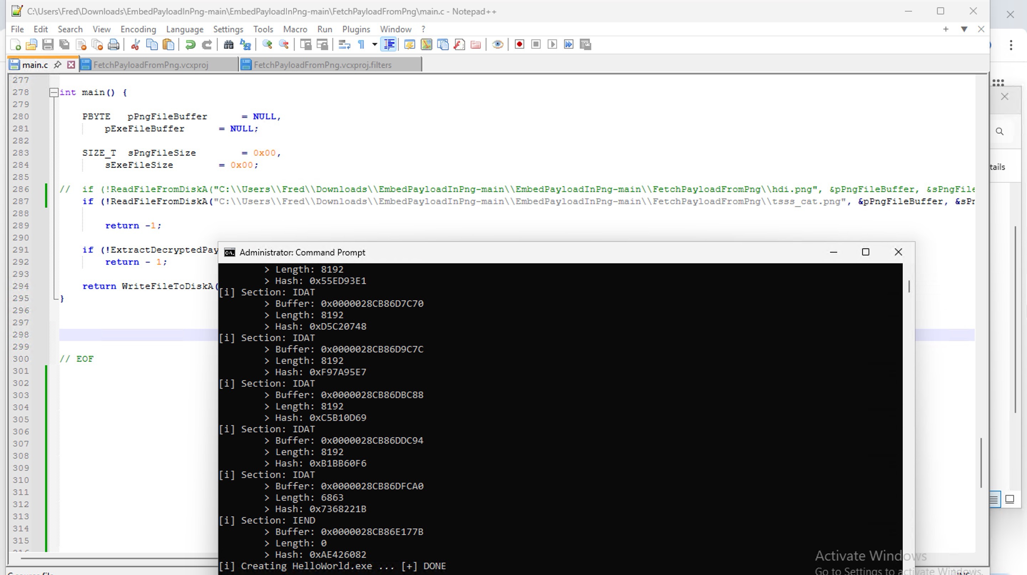Open the Document List panel icon

[x=443, y=44]
